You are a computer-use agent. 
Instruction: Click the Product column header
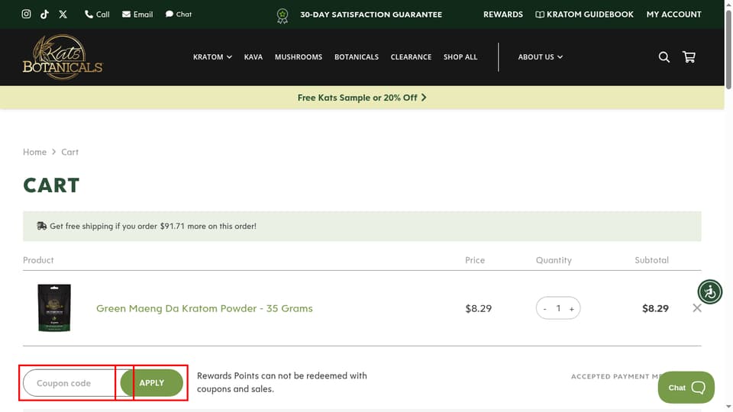click(x=38, y=260)
